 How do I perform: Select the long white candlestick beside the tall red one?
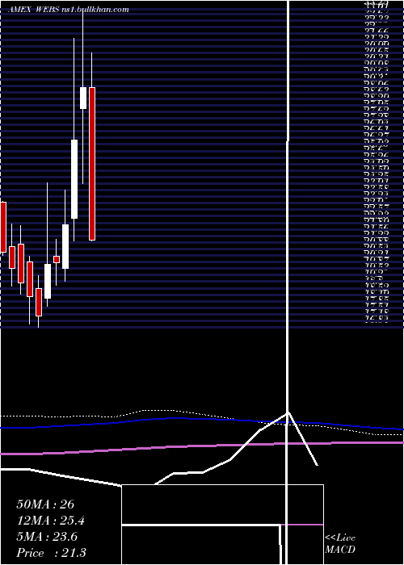(74, 179)
